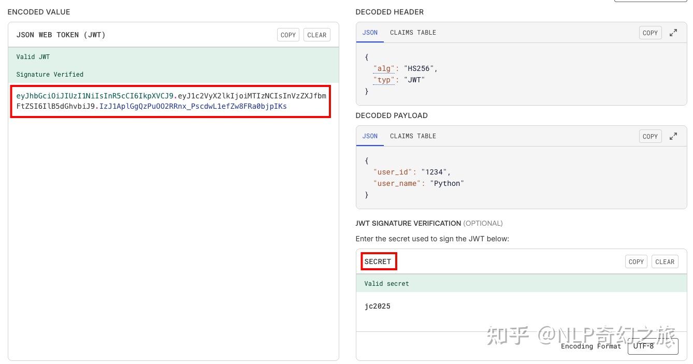Clear the encoded JWT value
693x364 pixels.
click(316, 35)
